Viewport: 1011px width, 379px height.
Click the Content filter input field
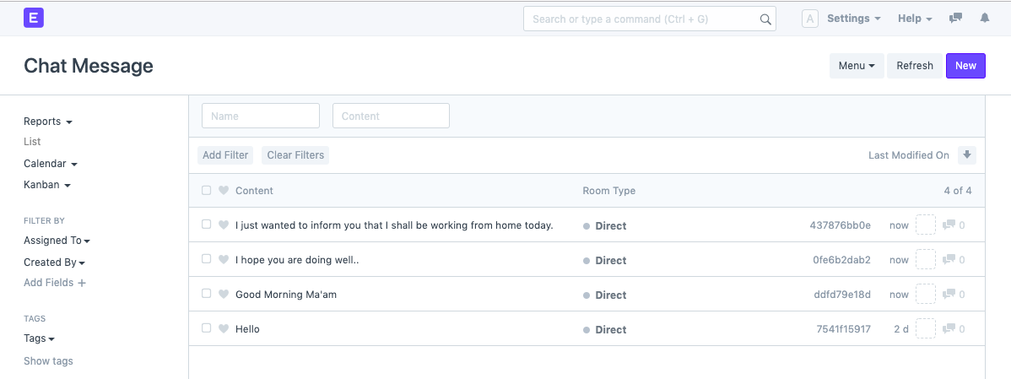pyautogui.click(x=391, y=116)
